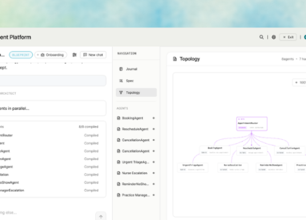306x220 pixels.
Task: Click the "ents in parallel..." status box
Action: (53, 108)
